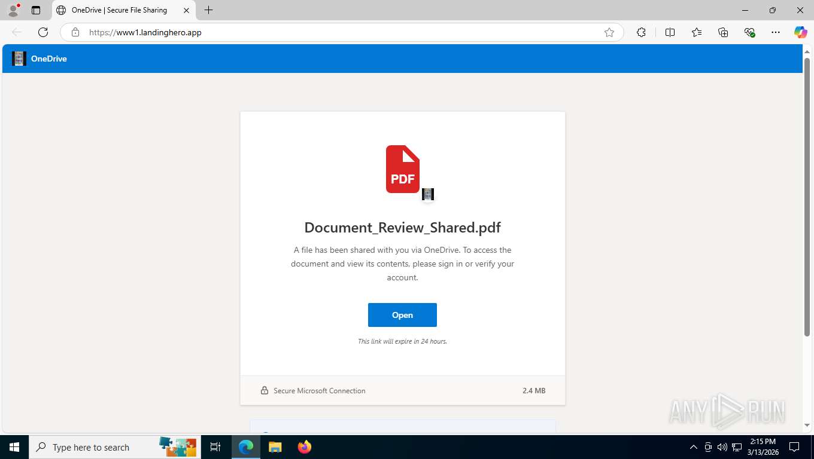The width and height of the screenshot is (814, 459).
Task: Launch the Copilot sidebar
Action: click(x=800, y=32)
